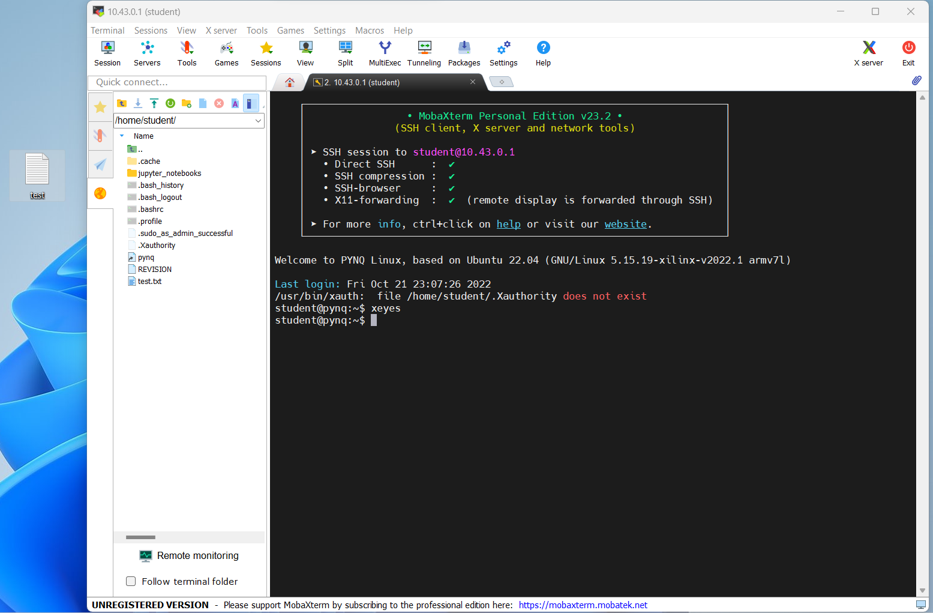Open the Session toolbar button
The image size is (933, 613).
(x=107, y=53)
